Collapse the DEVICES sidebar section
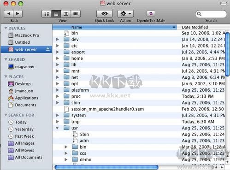 click(x=6, y=28)
